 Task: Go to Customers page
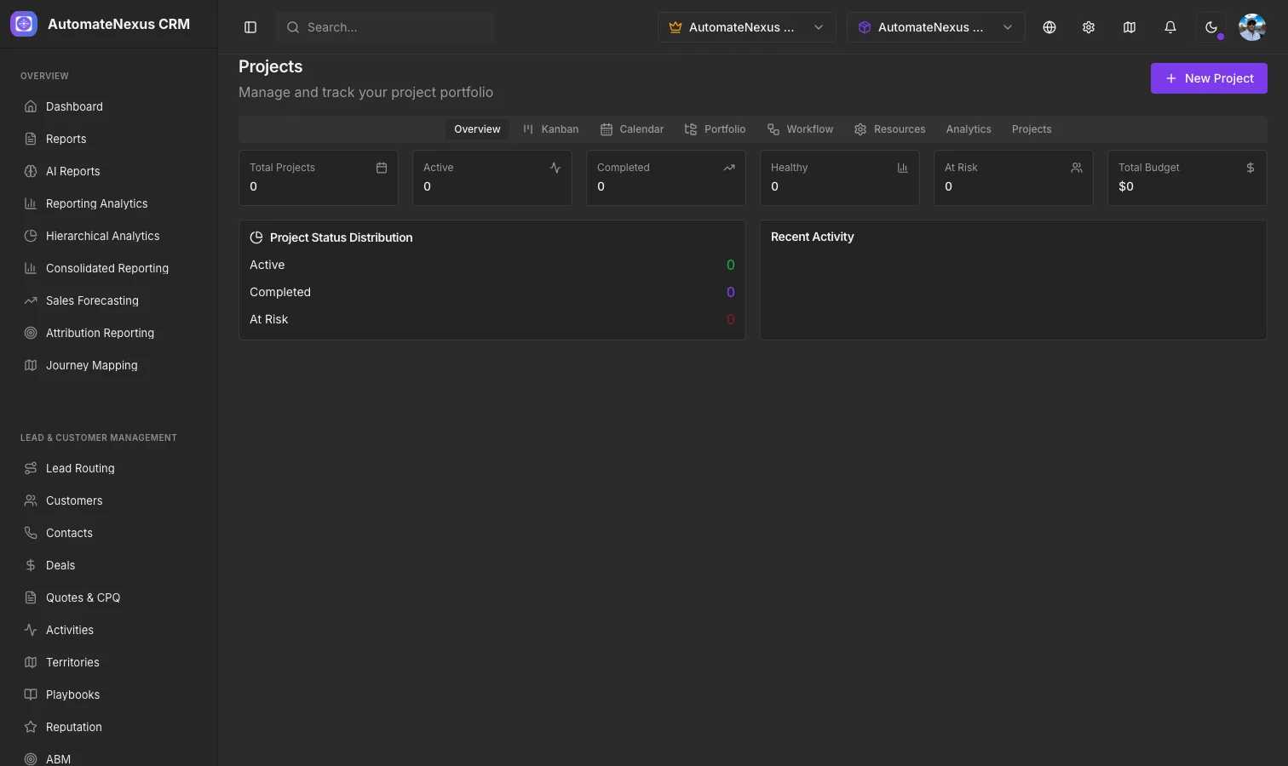pyautogui.click(x=109, y=500)
